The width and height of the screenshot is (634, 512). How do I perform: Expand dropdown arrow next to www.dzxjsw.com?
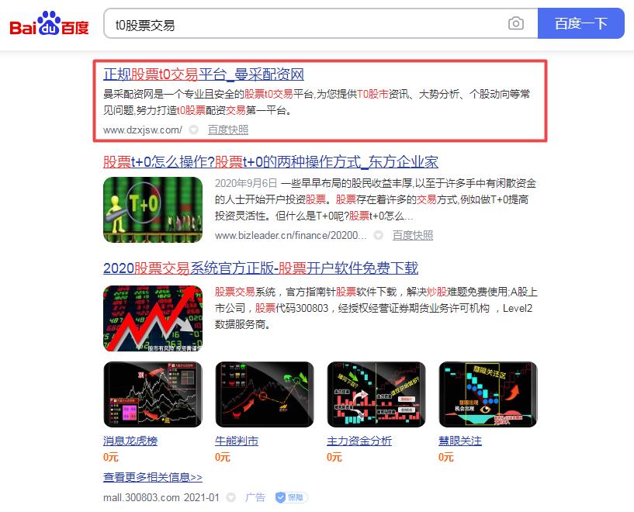(194, 130)
